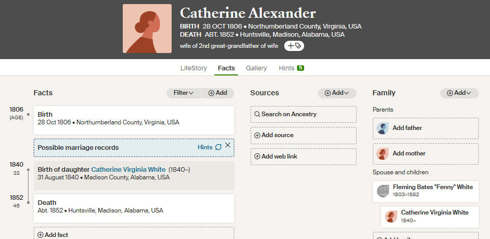Click Catherine Alexander's profile silhouette picture

147,29
